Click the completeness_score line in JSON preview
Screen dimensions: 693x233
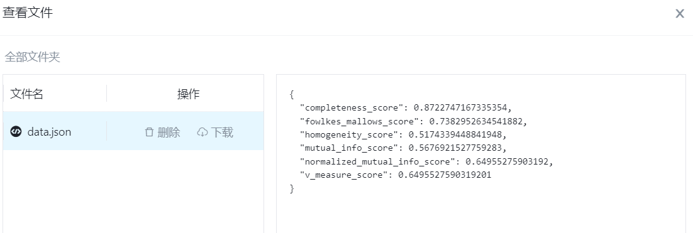pos(408,107)
